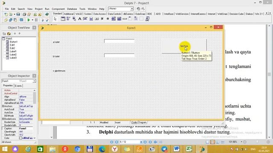Click the Pause program icon
Viewport: 273px width, 153px height.
(x=36, y=20)
